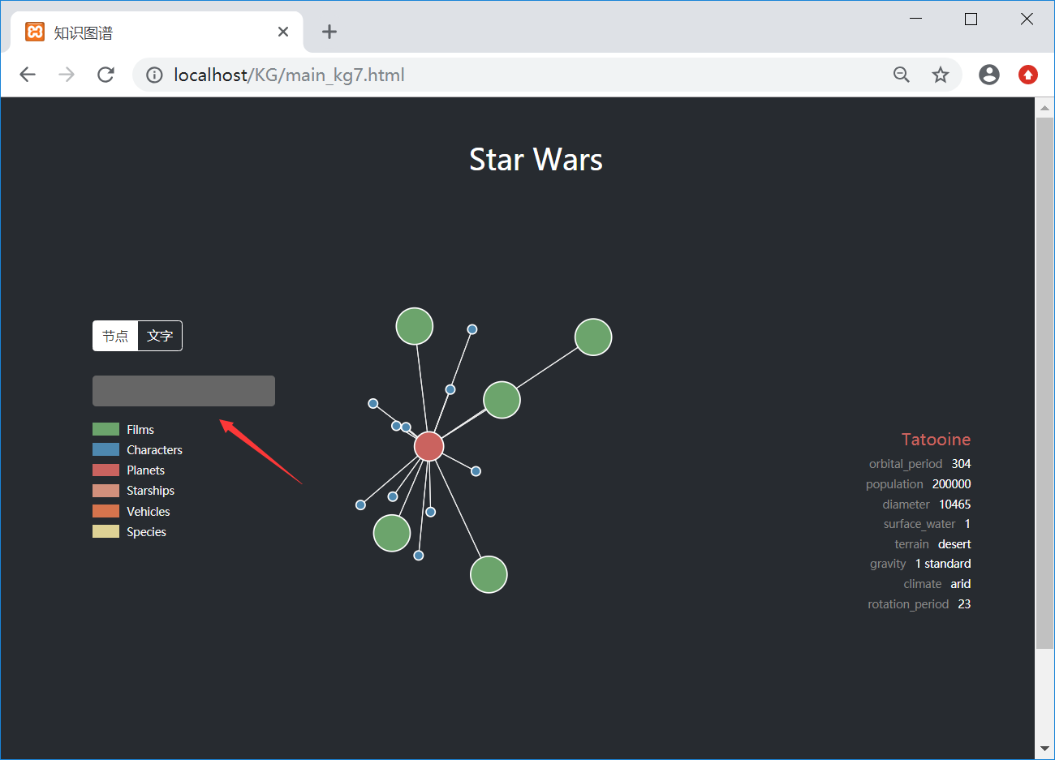This screenshot has height=760, width=1055.
Task: Click the red Planets color swatch
Action: [x=105, y=470]
